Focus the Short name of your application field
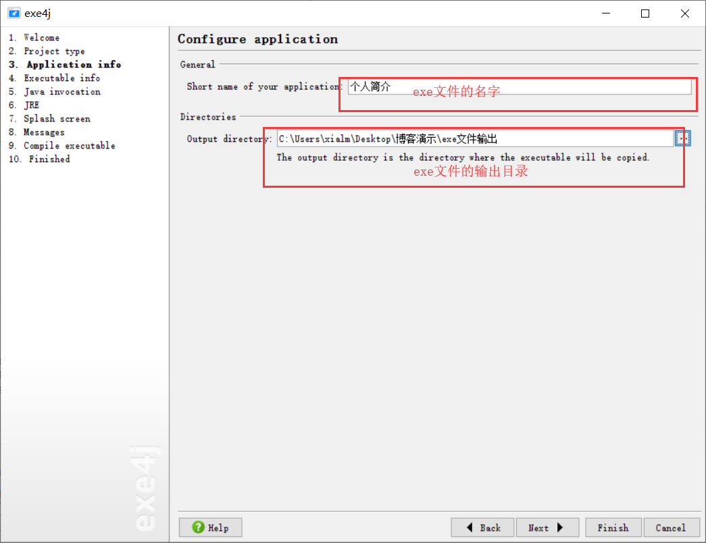706x543 pixels. click(x=520, y=86)
